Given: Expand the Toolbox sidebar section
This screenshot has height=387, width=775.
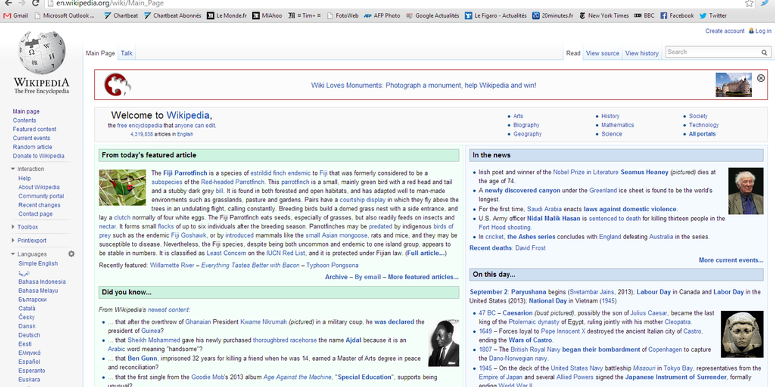Looking at the screenshot, I should 24,227.
